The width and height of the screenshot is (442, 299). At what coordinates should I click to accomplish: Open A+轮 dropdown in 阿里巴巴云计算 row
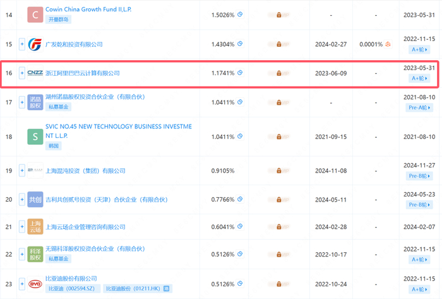[419, 78]
